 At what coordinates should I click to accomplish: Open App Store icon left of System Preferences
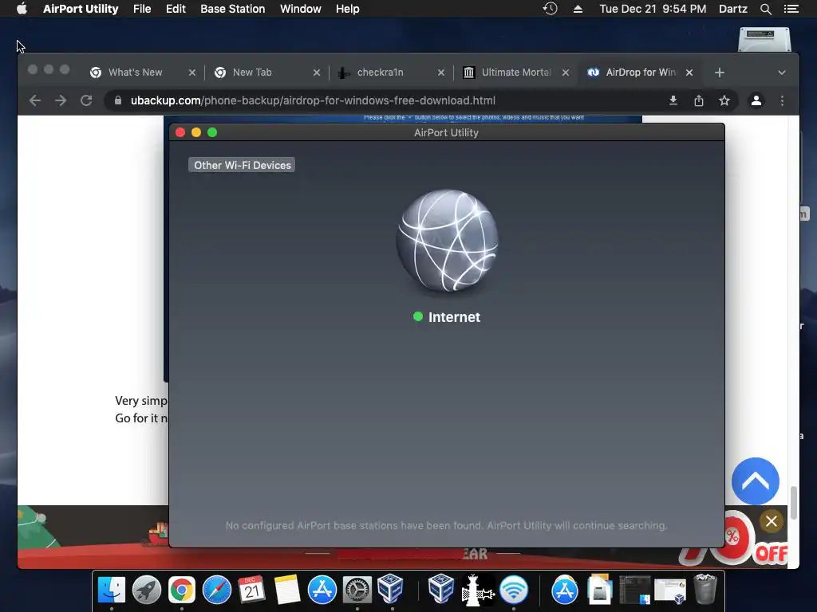pos(322,590)
